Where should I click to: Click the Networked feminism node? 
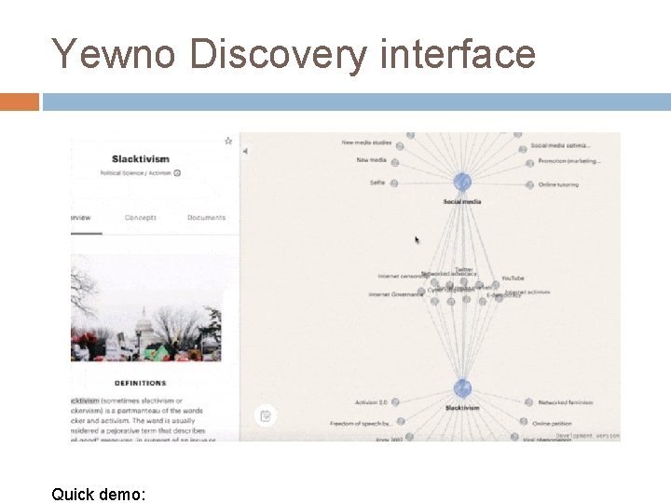529,402
